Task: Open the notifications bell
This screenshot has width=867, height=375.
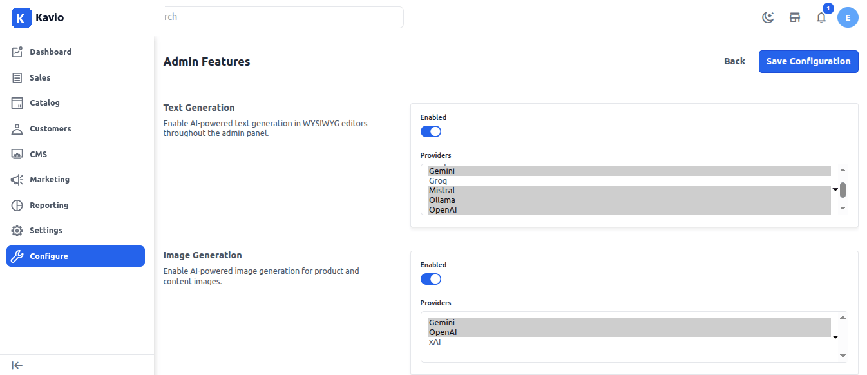Action: point(821,17)
